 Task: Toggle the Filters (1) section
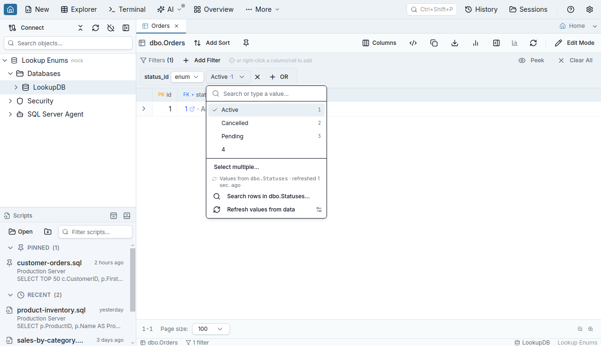point(157,60)
